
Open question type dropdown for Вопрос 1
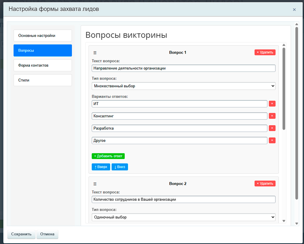click(184, 86)
